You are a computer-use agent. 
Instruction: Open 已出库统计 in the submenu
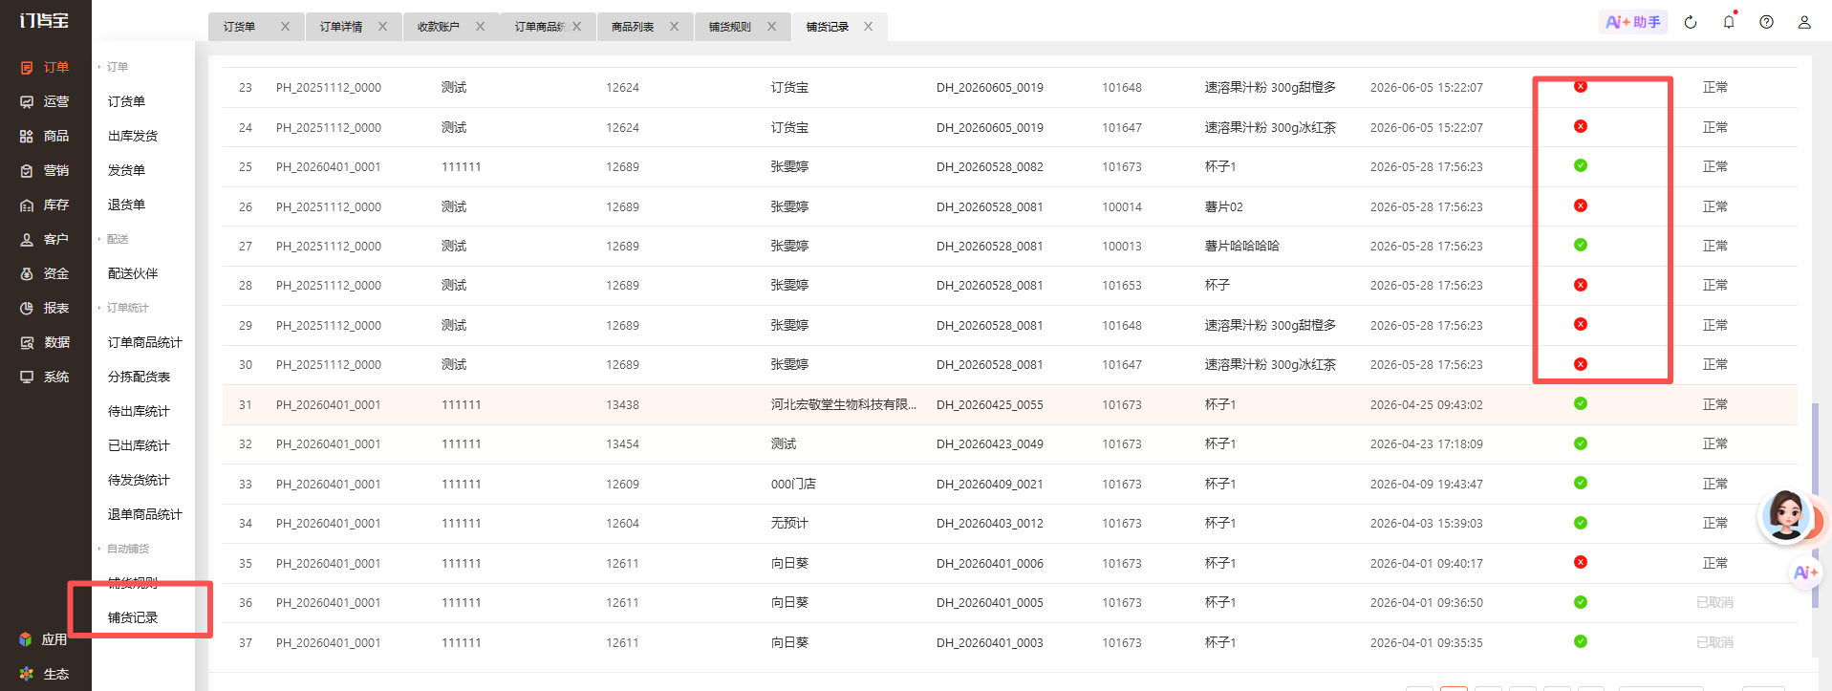pos(139,445)
